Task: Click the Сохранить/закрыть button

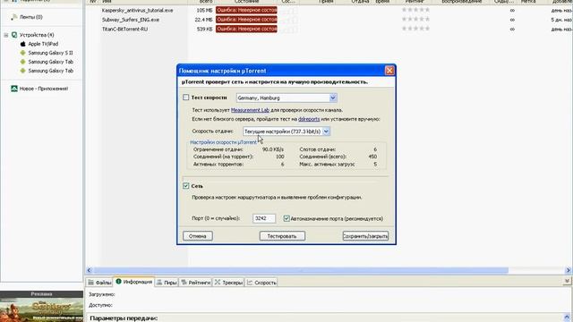Action: [365, 236]
